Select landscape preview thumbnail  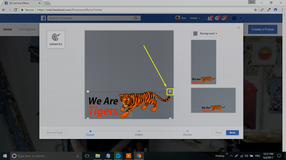coord(213,100)
